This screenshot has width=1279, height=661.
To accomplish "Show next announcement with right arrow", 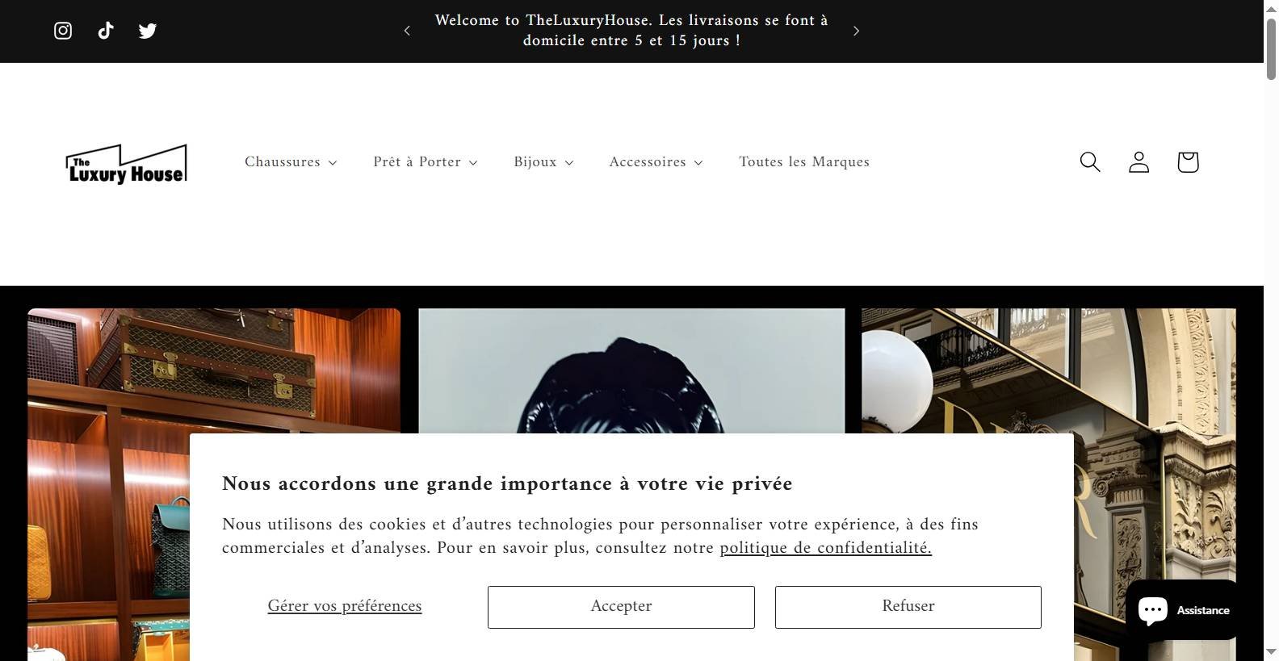I will 857,31.
